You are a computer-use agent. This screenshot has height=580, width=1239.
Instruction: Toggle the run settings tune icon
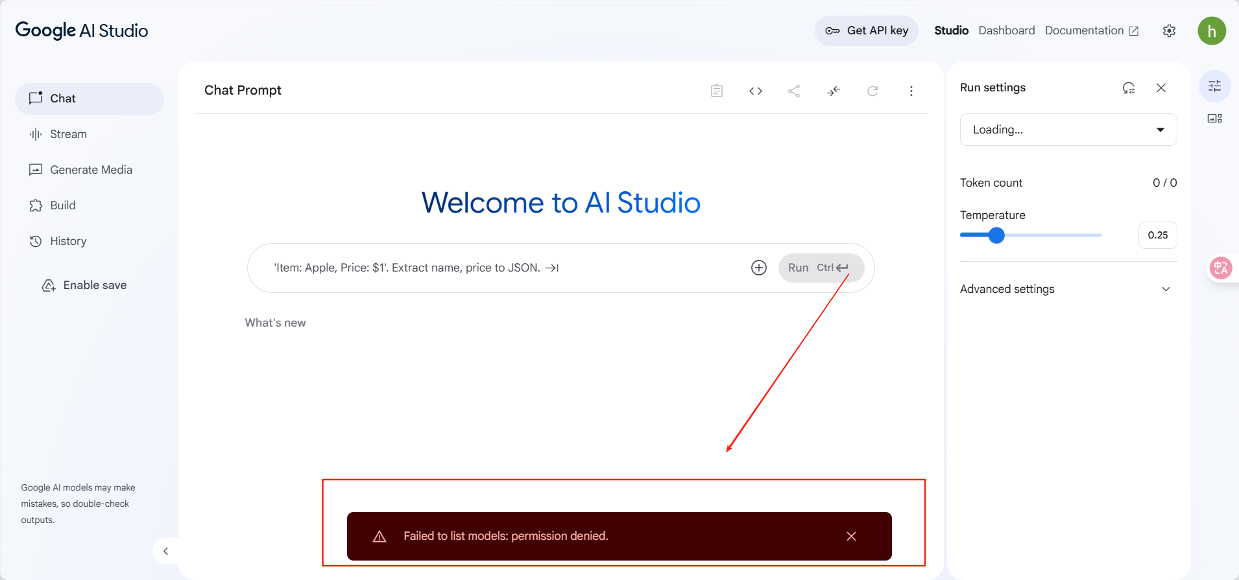tap(1214, 86)
